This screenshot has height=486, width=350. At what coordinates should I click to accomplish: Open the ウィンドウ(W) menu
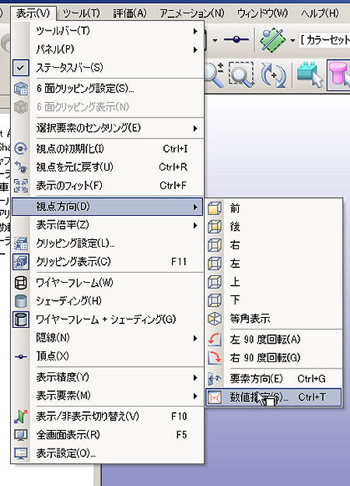point(262,13)
